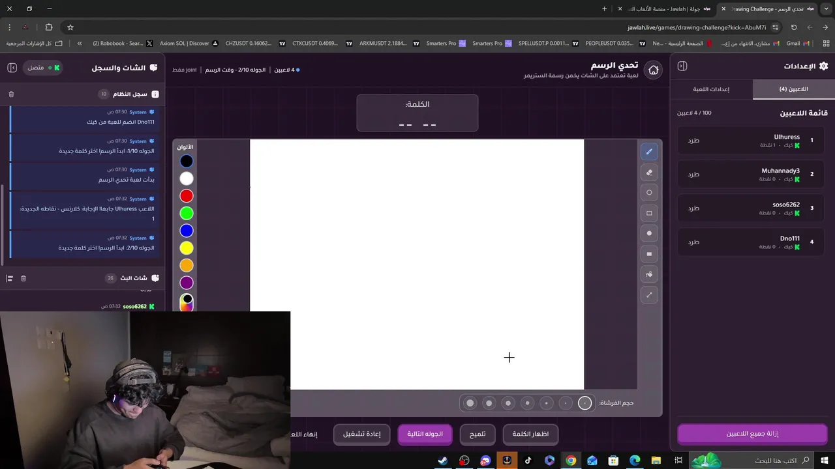Select the eraser tool
This screenshot has height=469, width=835.
coord(649,173)
